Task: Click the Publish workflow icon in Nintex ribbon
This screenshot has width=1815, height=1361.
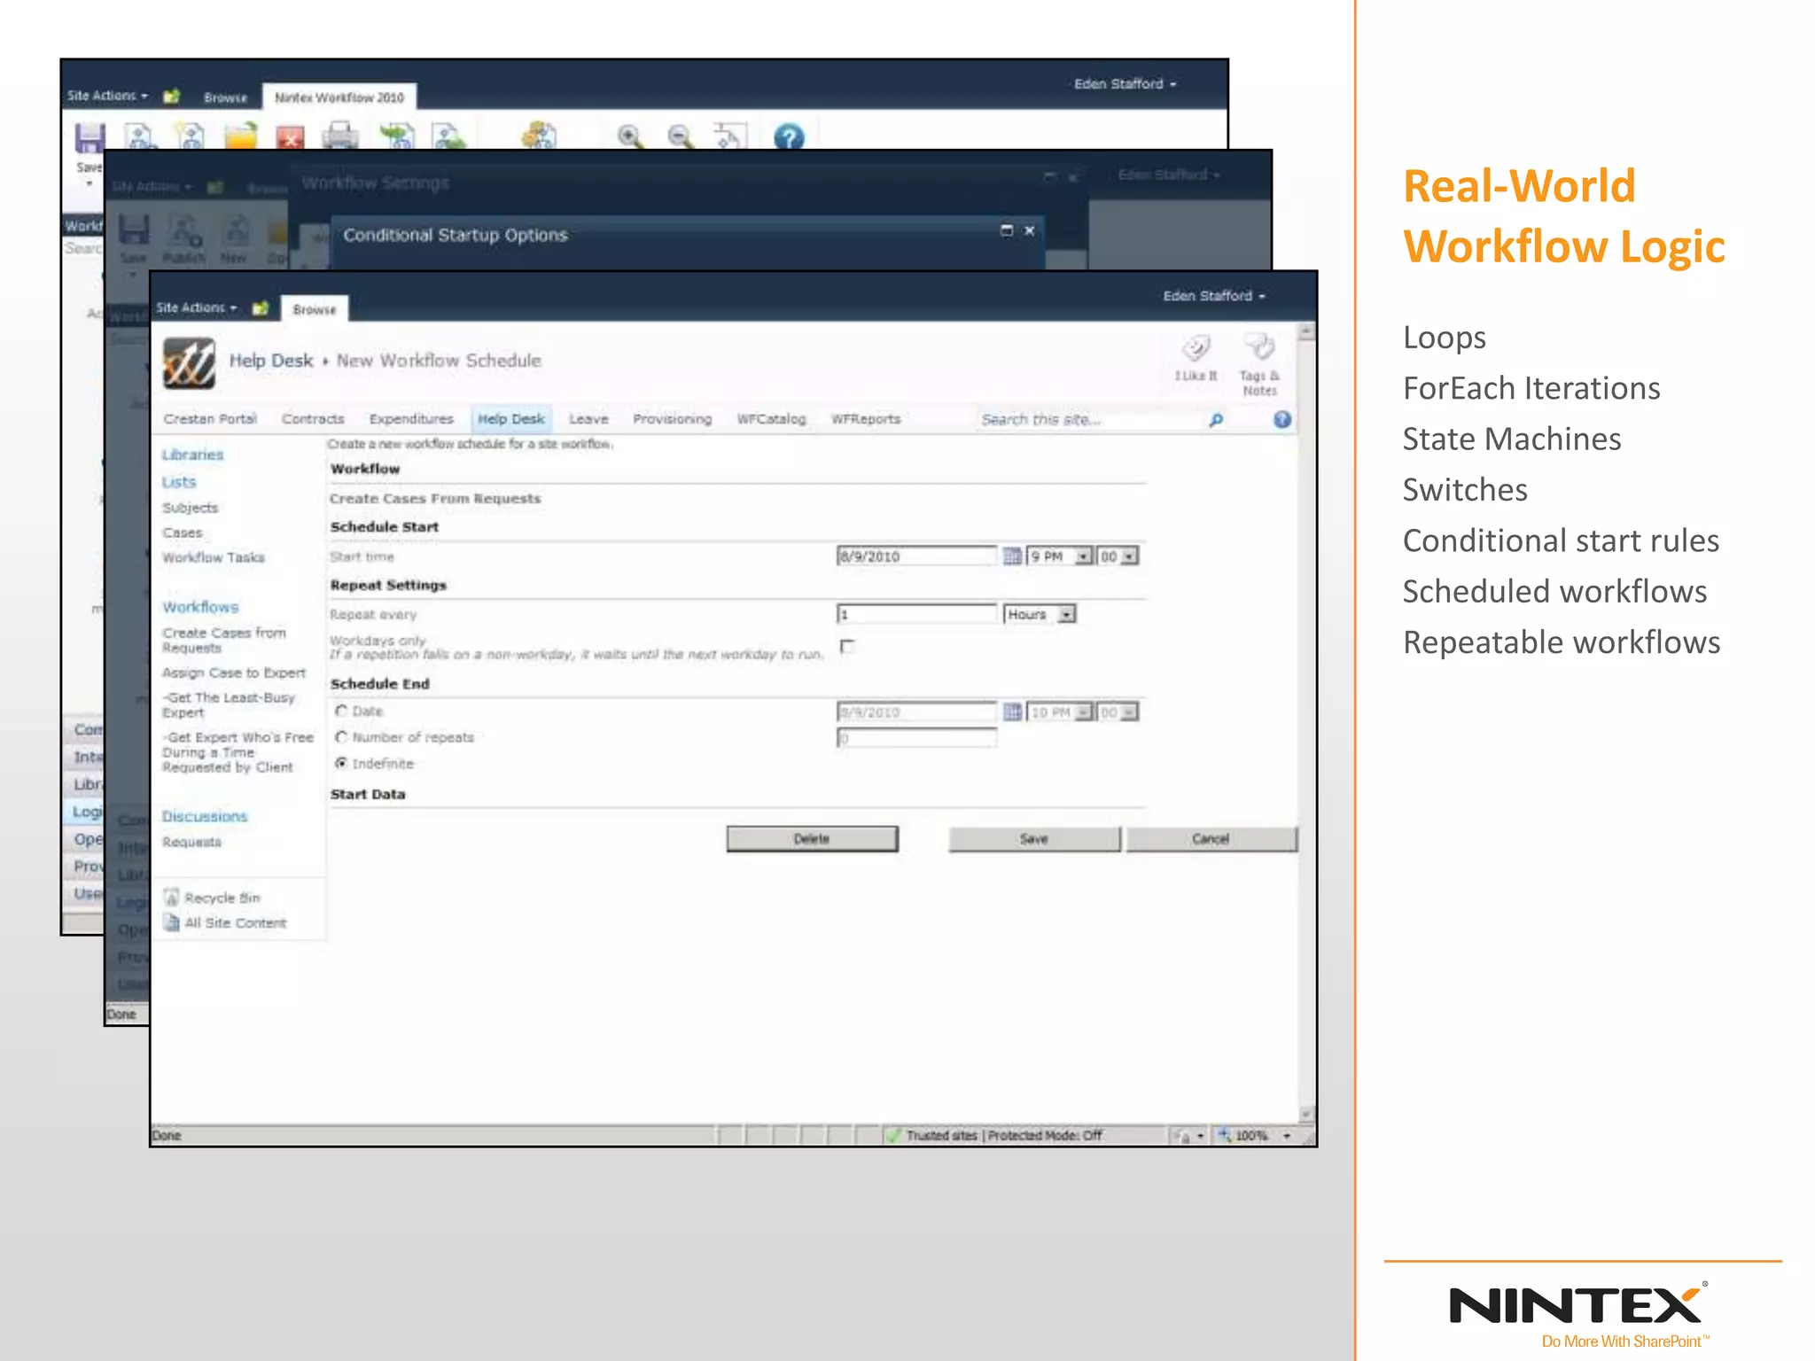Action: pos(140,136)
